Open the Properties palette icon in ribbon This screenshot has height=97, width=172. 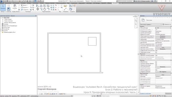[9, 9]
